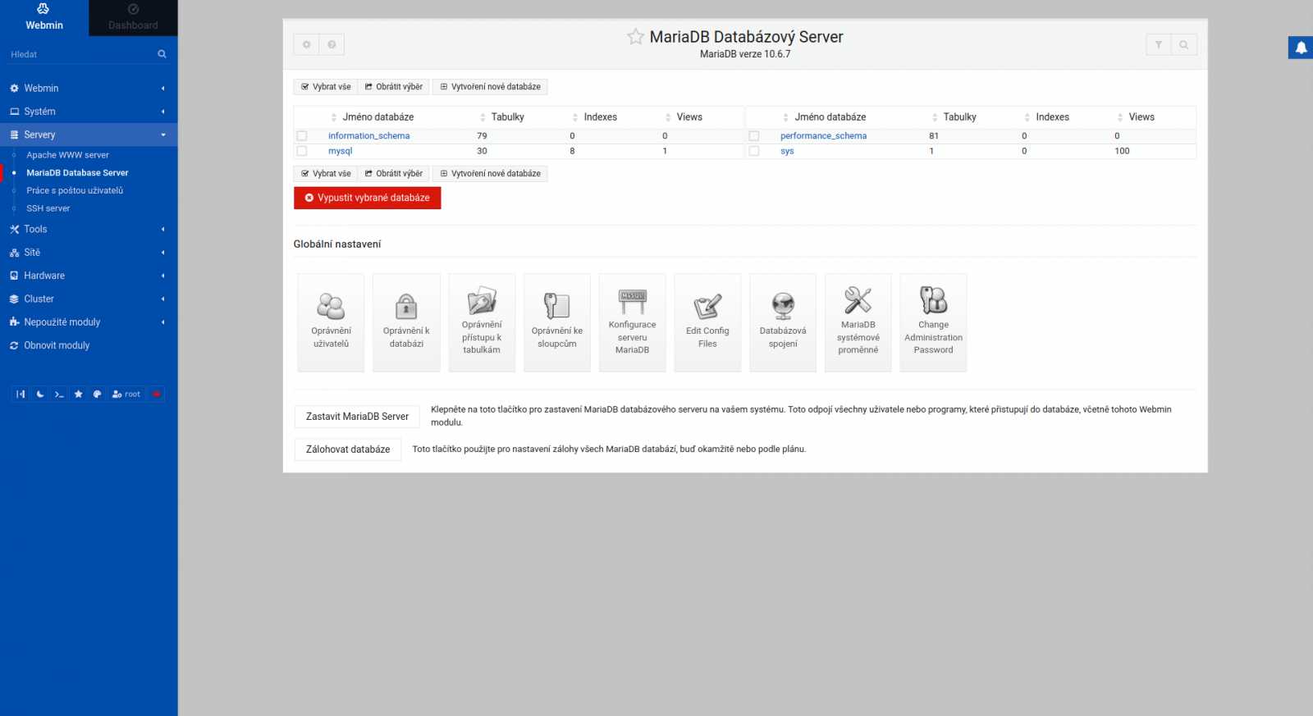Viewport: 1313px width, 716px height.
Task: Sort right table by Indexes column
Action: click(x=1052, y=117)
